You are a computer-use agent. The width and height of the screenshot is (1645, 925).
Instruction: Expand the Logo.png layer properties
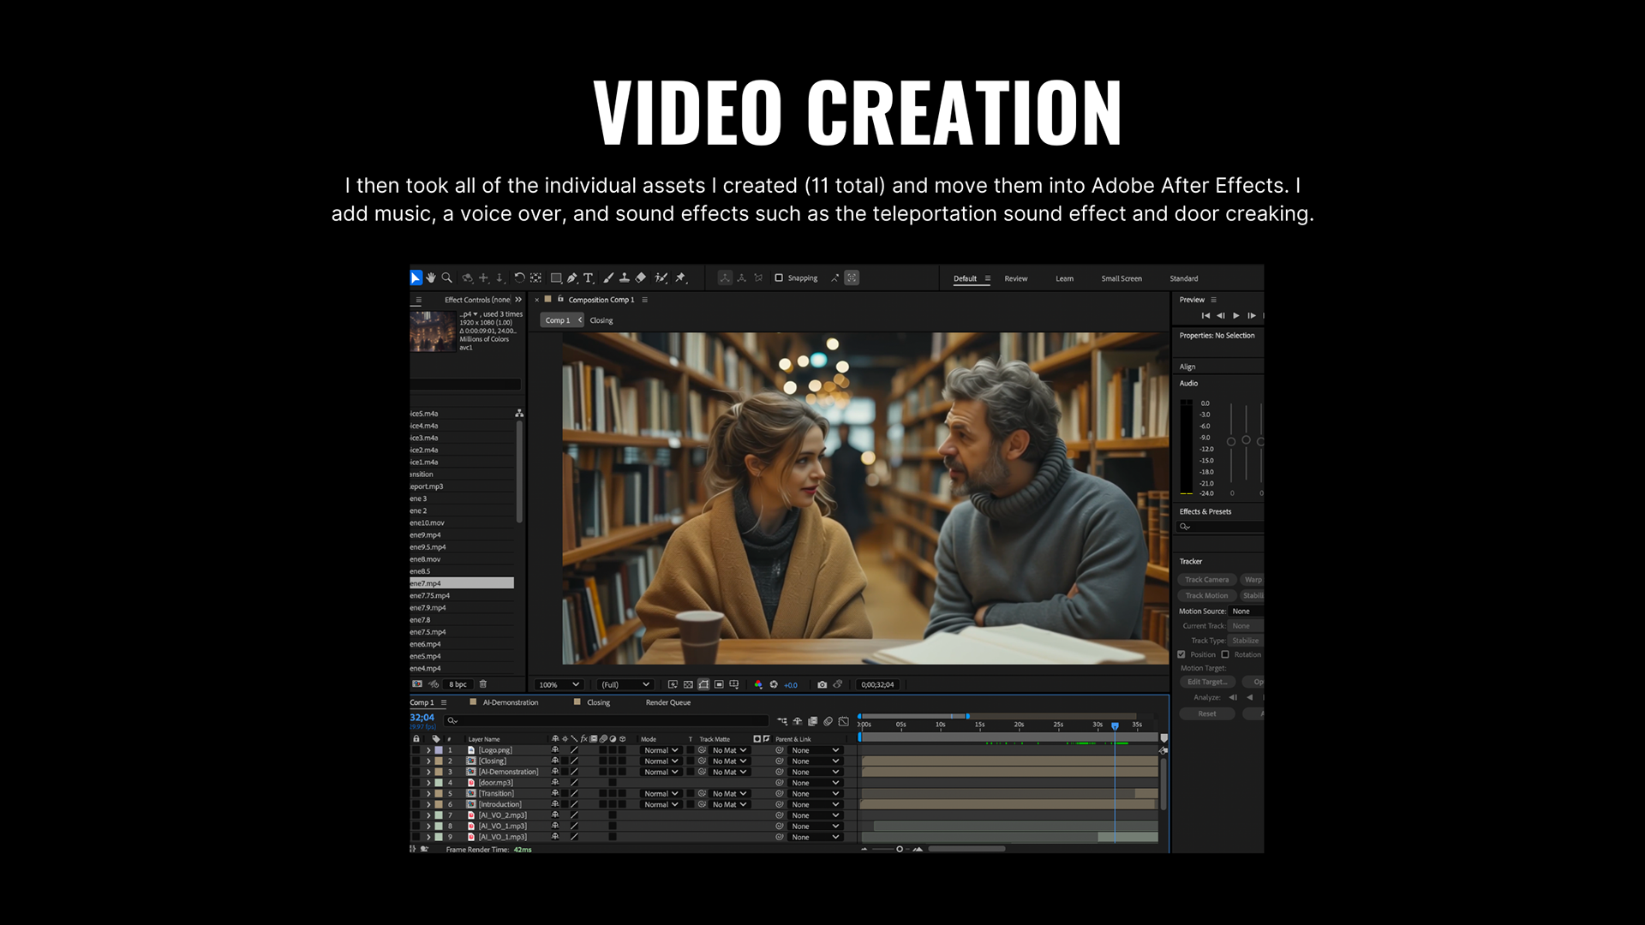[428, 750]
